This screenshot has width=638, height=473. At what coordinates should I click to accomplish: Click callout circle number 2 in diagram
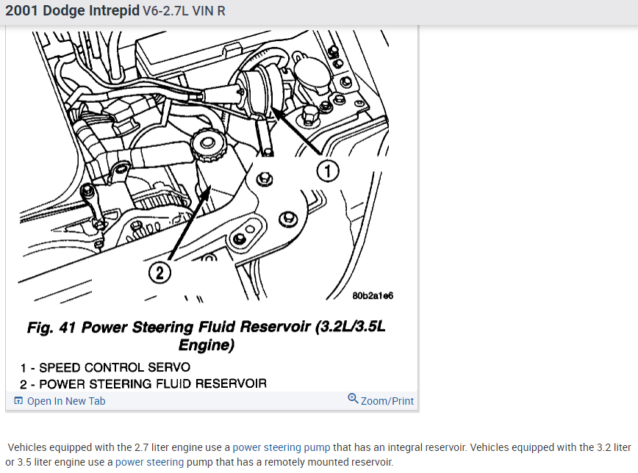(159, 272)
